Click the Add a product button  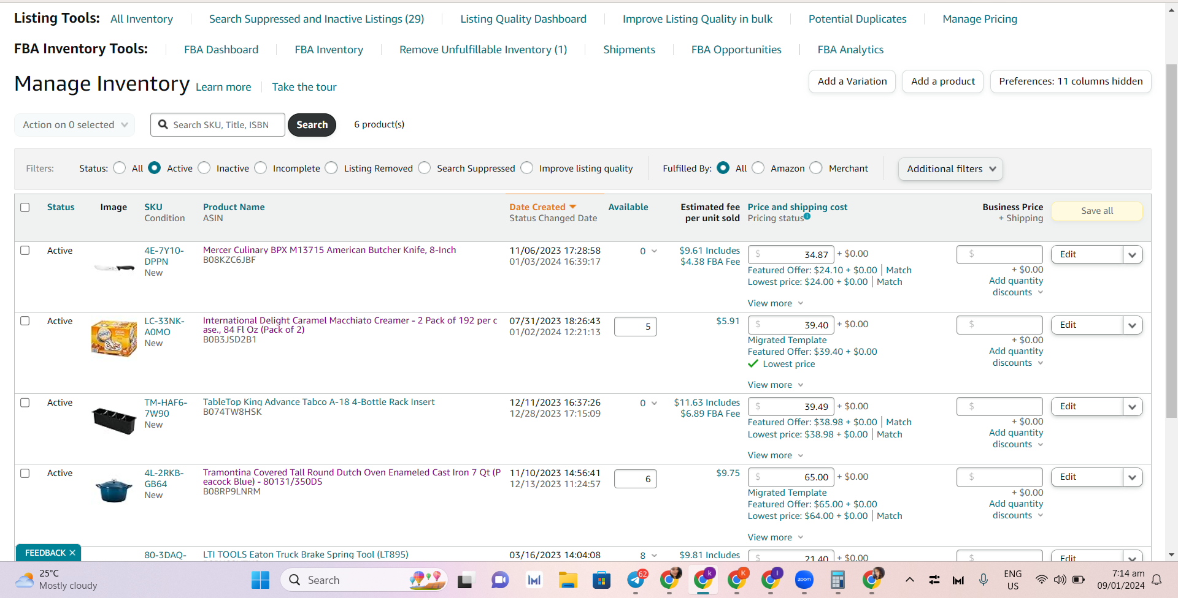pyautogui.click(x=943, y=81)
